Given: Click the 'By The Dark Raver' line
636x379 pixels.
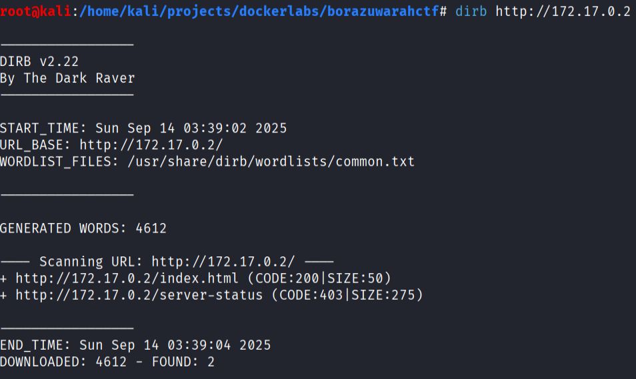Looking at the screenshot, I should click(67, 79).
